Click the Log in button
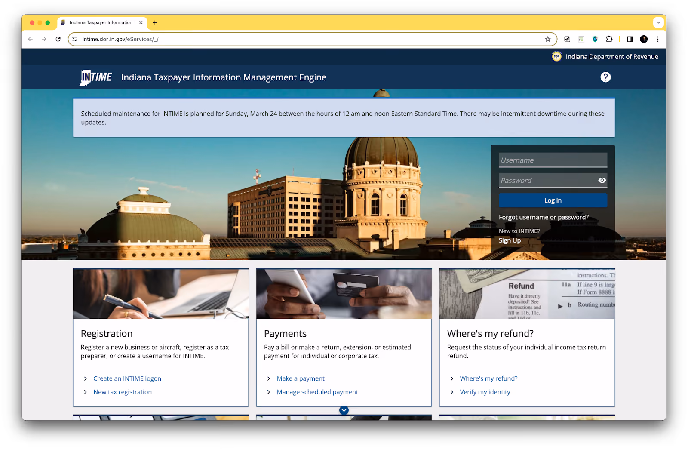Screen dimensions: 688x449 tap(553, 200)
